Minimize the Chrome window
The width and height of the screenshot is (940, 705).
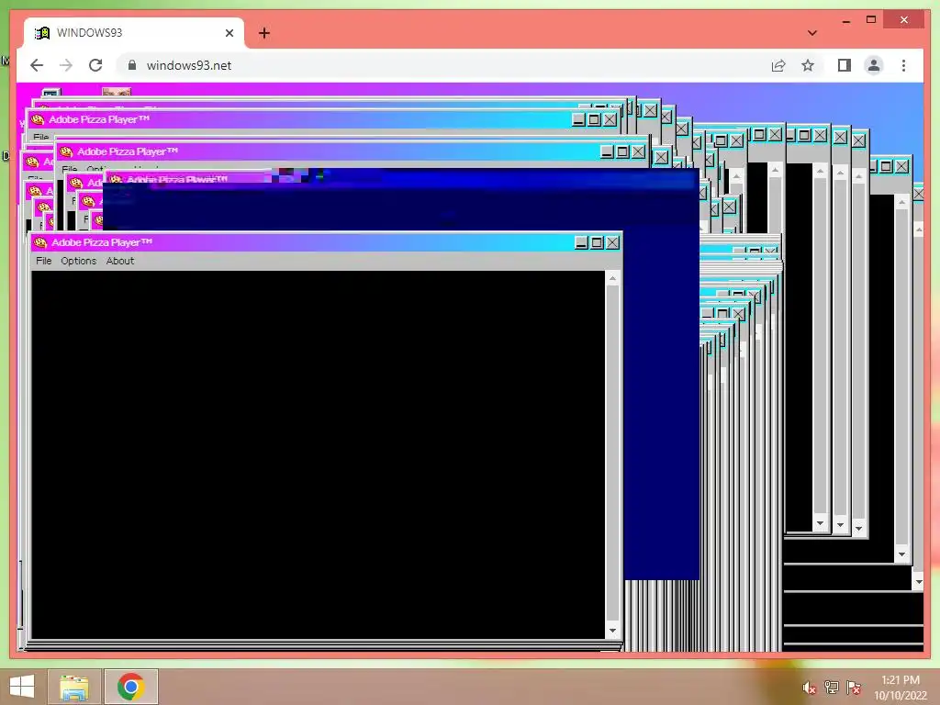coord(845,20)
